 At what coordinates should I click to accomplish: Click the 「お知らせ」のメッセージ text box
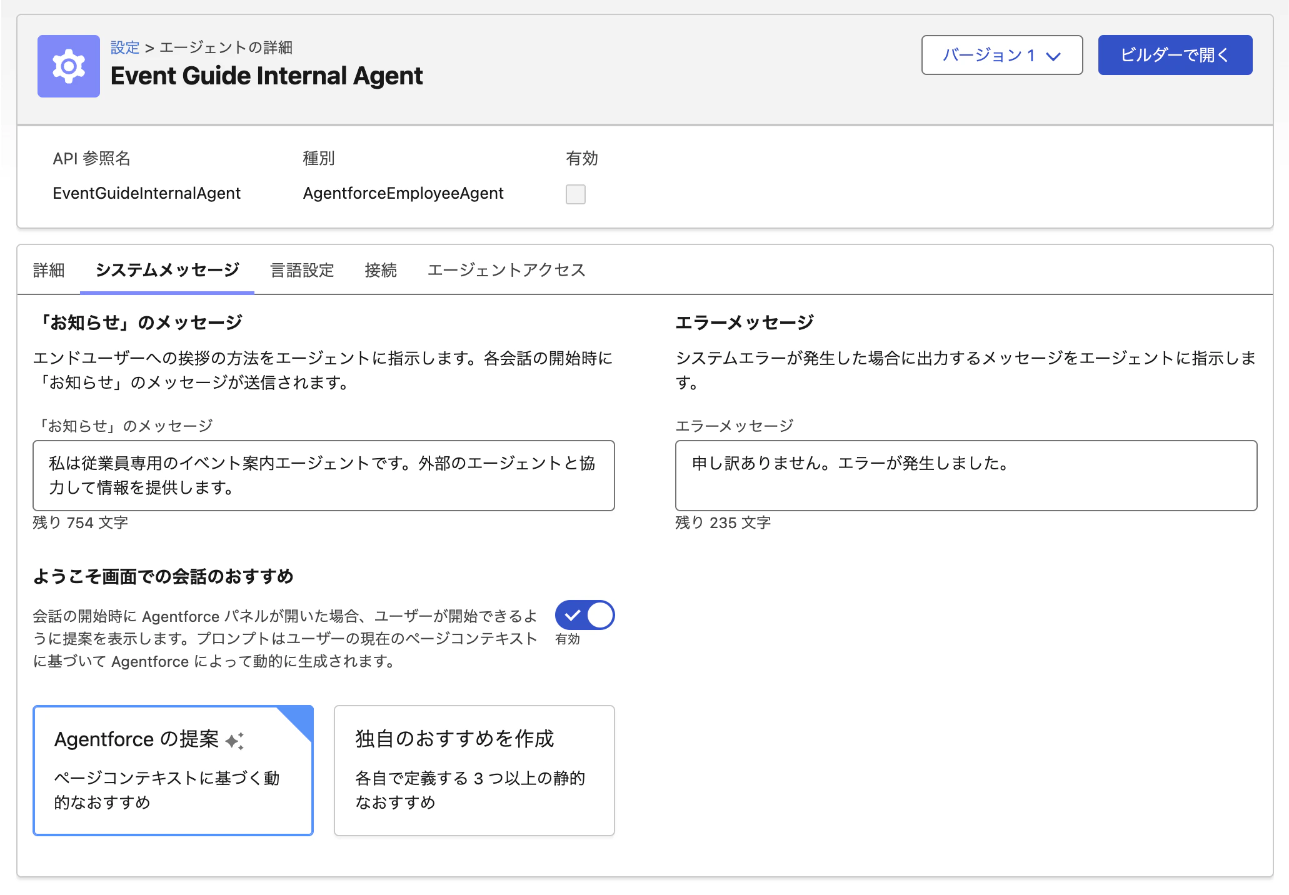(x=323, y=476)
